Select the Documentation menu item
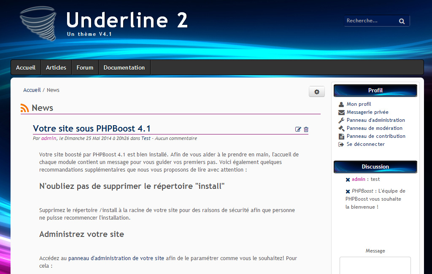Image resolution: width=432 pixels, height=274 pixels. point(124,67)
